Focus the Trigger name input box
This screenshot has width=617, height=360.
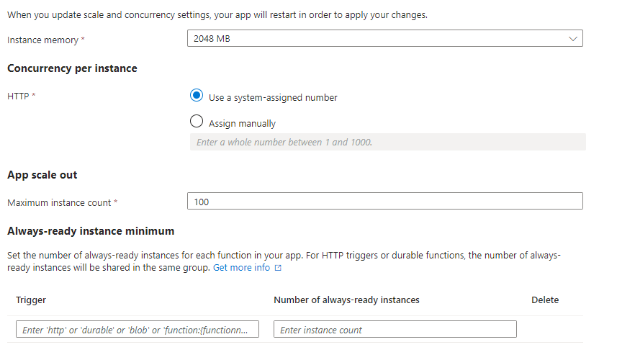pyautogui.click(x=138, y=329)
